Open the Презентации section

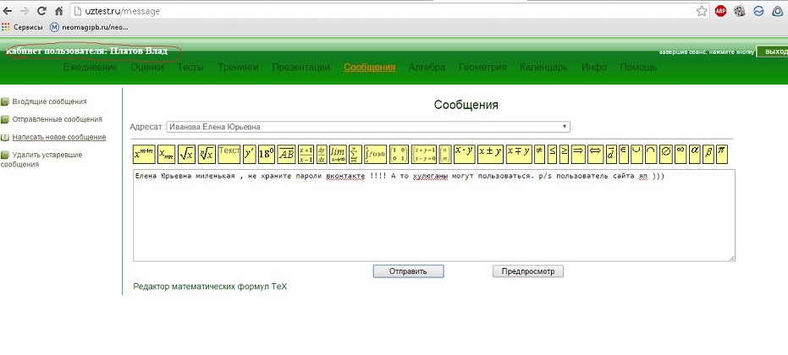point(301,68)
